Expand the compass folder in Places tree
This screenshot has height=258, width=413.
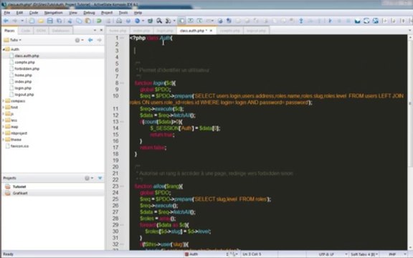(4, 101)
